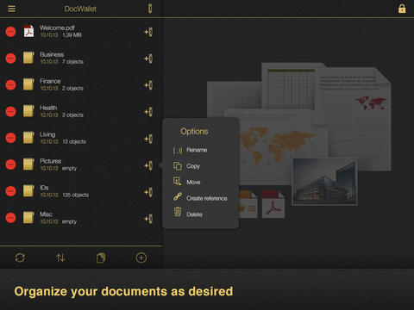Tap the sync refresh icon in bottom toolbar
The width and height of the screenshot is (414, 310).
20,257
